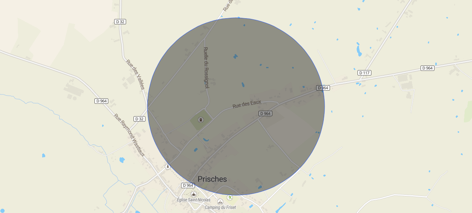Click the D 32 shield beside Rue des Vallées
This screenshot has width=472, height=213.
point(139,119)
